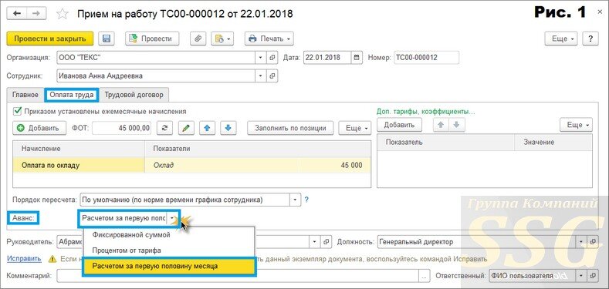Switch to the Главное tab
The image size is (609, 289).
tap(25, 95)
